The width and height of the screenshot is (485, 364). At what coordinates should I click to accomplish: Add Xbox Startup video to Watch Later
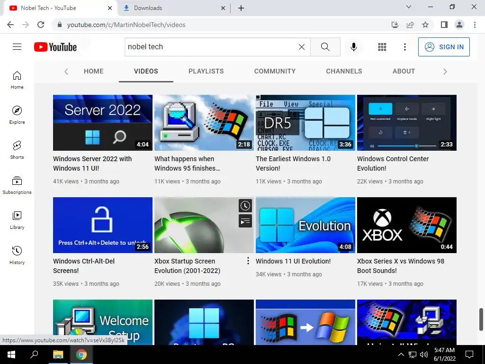coord(245,206)
